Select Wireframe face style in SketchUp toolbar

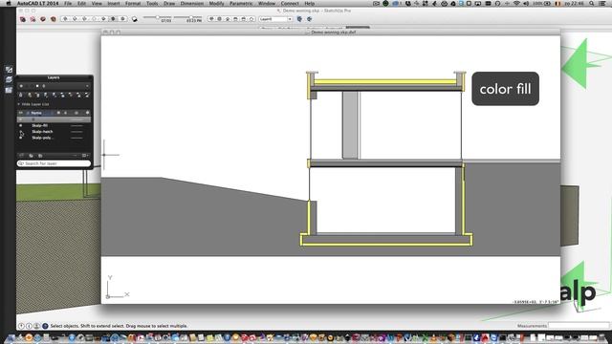tap(84, 19)
